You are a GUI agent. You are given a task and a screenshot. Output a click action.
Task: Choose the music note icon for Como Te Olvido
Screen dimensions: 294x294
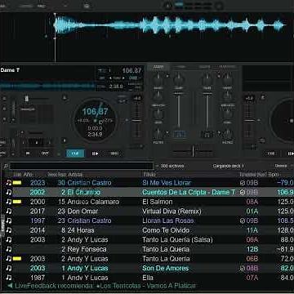point(9,230)
